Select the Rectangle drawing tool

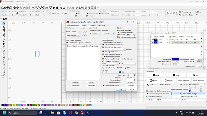click(x=4, y=28)
